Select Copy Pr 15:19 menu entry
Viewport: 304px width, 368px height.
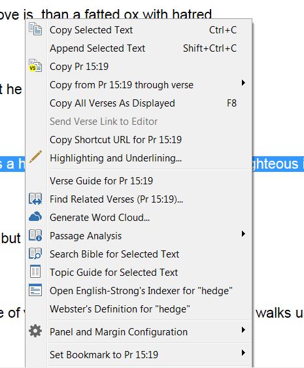click(139, 67)
